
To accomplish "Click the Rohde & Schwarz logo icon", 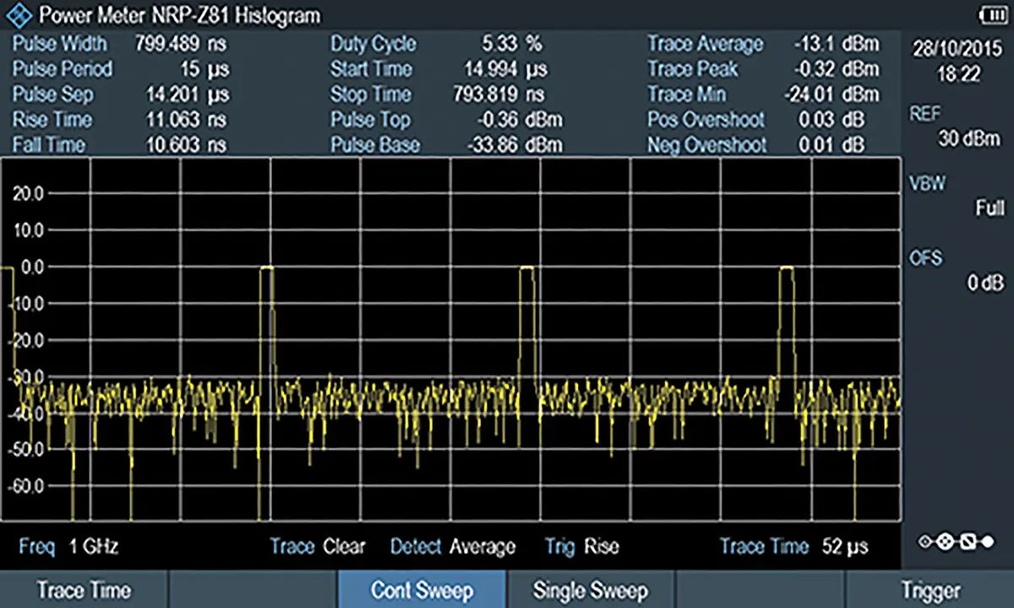I will pyautogui.click(x=21, y=14).
